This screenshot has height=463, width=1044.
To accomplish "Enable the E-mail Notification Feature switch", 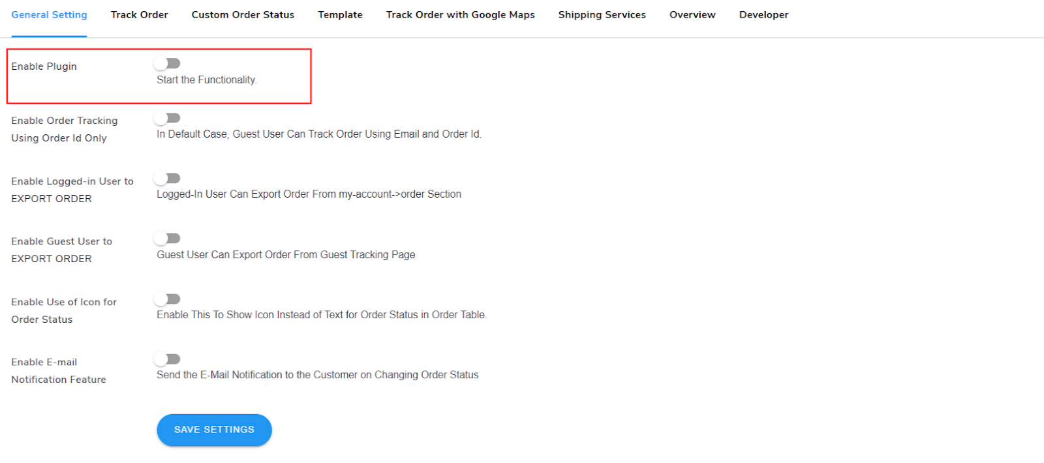I will tap(167, 359).
